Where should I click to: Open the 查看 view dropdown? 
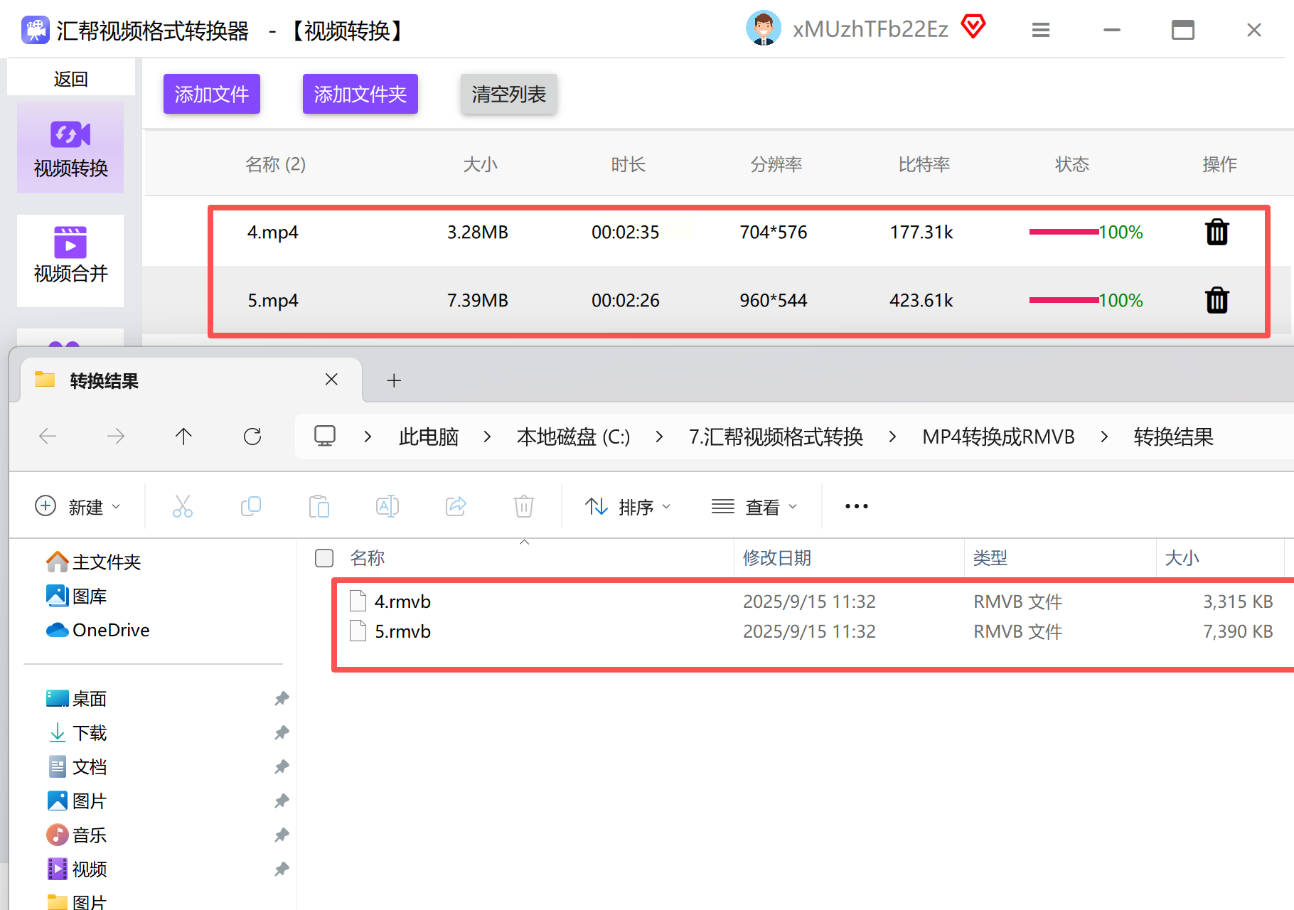pos(754,507)
